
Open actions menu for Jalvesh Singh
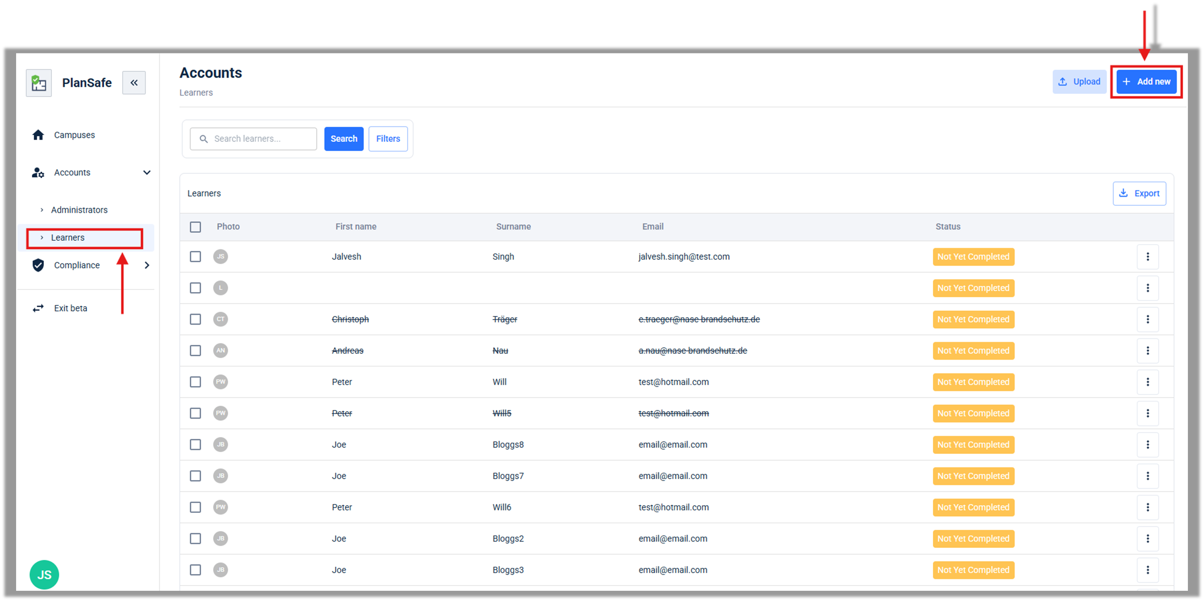pos(1147,257)
